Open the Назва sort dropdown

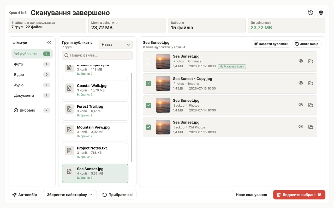[x=116, y=44]
